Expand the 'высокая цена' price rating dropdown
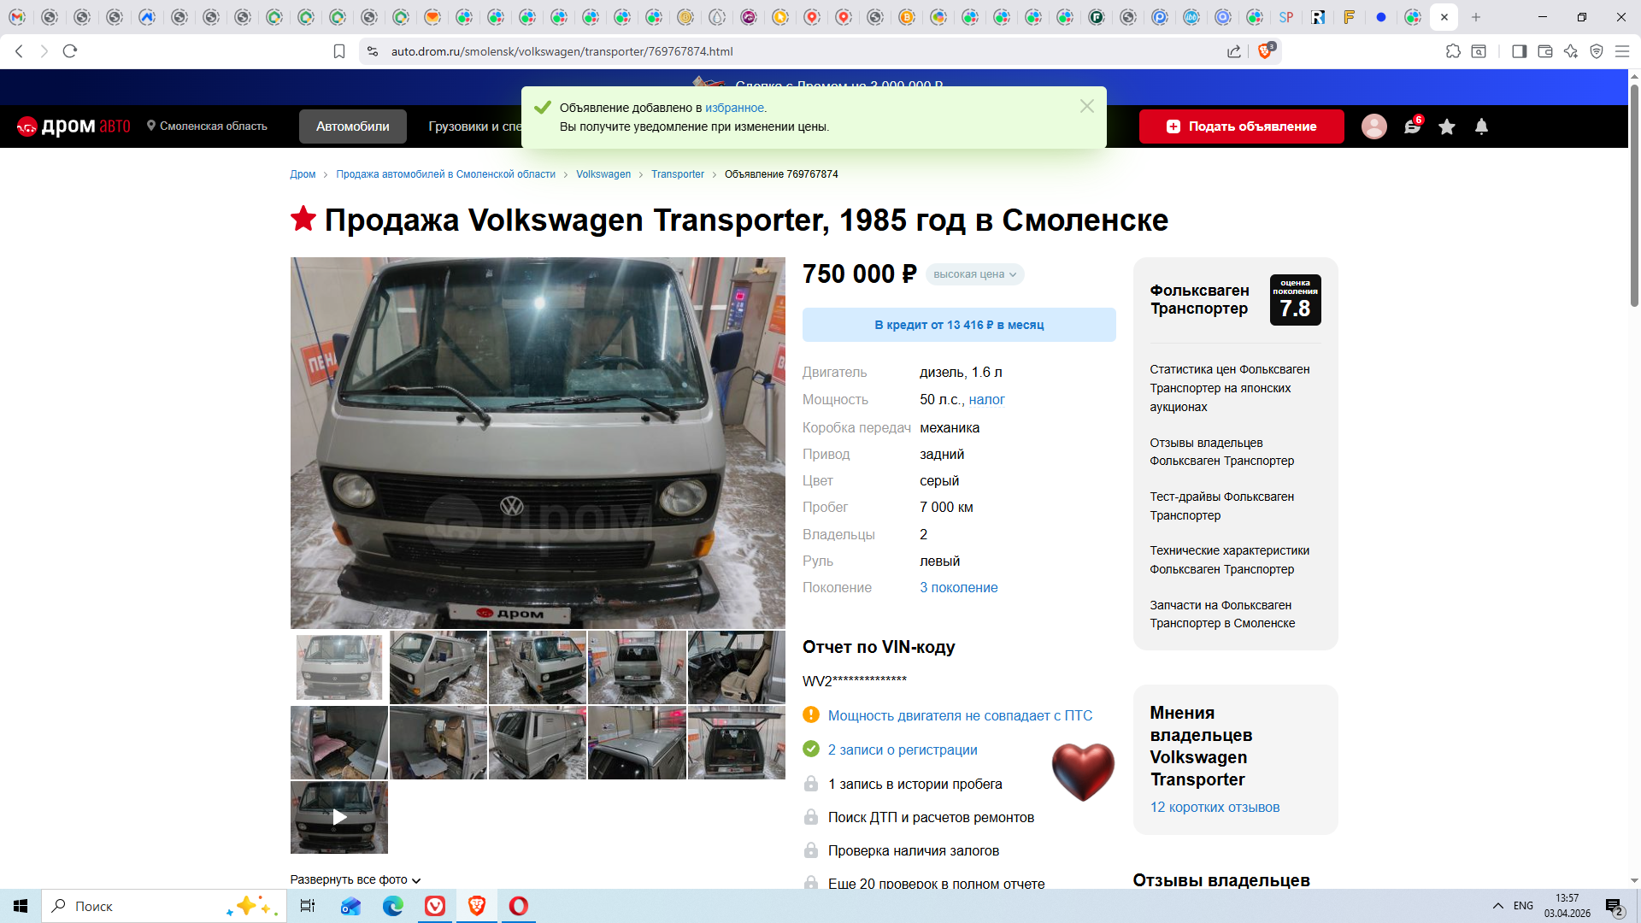1641x923 pixels. point(974,274)
